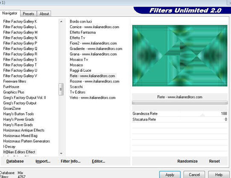
Task: Click the Sfocatura Rete slider row
Action: click(x=180, y=120)
